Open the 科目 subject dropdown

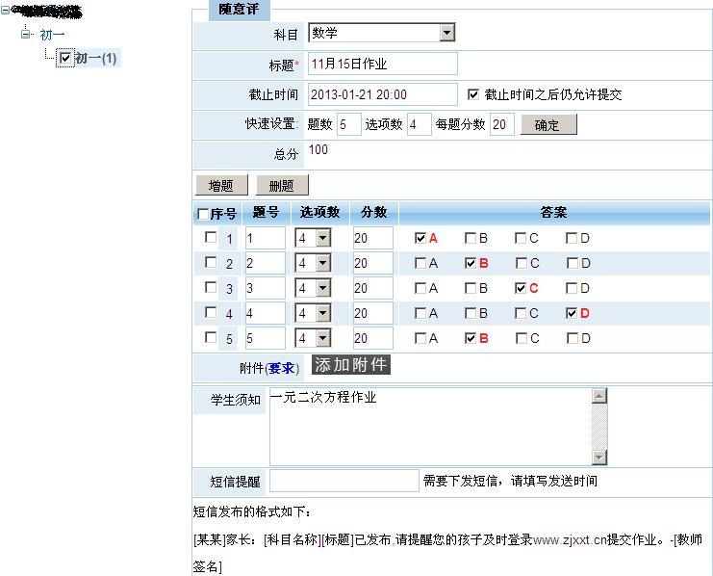click(x=446, y=33)
